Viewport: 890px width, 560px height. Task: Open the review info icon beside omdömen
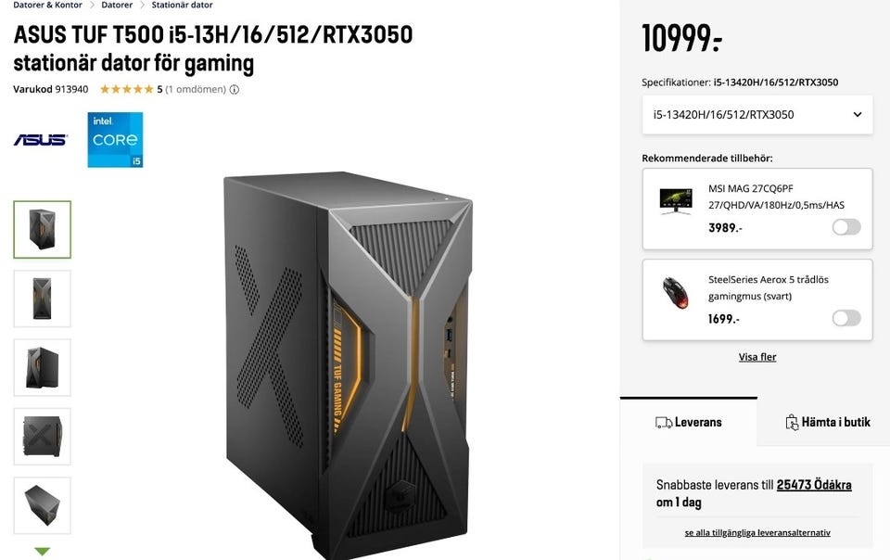[234, 90]
